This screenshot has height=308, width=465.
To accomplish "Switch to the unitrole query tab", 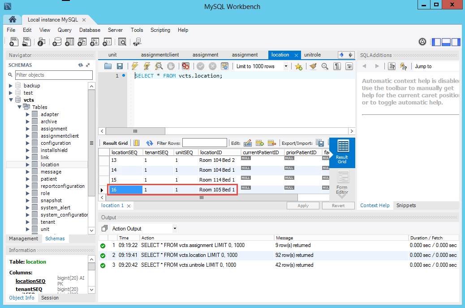I will coord(312,55).
